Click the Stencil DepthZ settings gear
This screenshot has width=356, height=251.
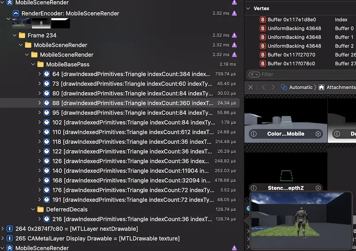click(319, 188)
